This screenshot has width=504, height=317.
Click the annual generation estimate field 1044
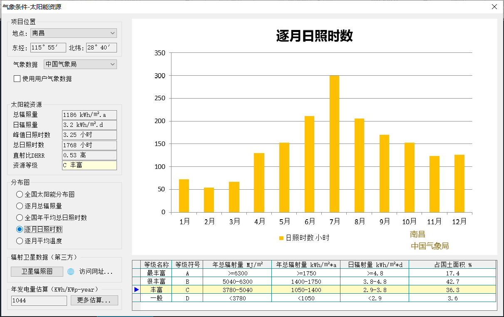(x=39, y=300)
